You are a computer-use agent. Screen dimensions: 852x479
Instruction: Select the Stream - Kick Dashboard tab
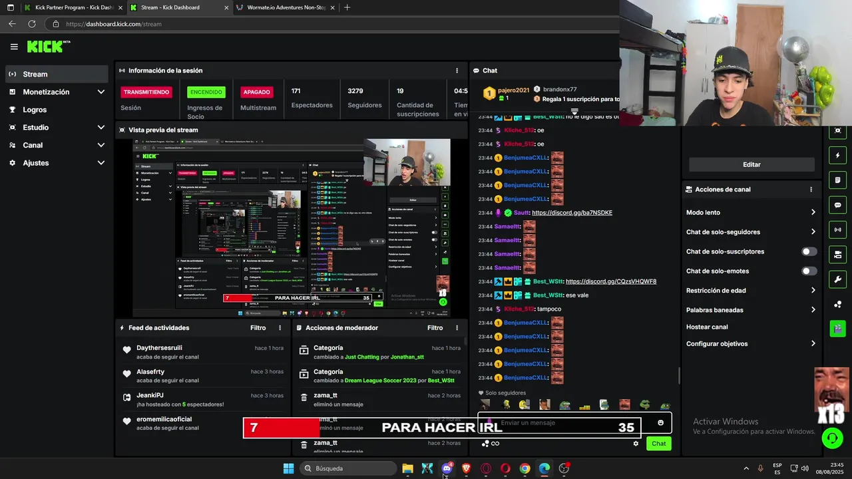178,7
